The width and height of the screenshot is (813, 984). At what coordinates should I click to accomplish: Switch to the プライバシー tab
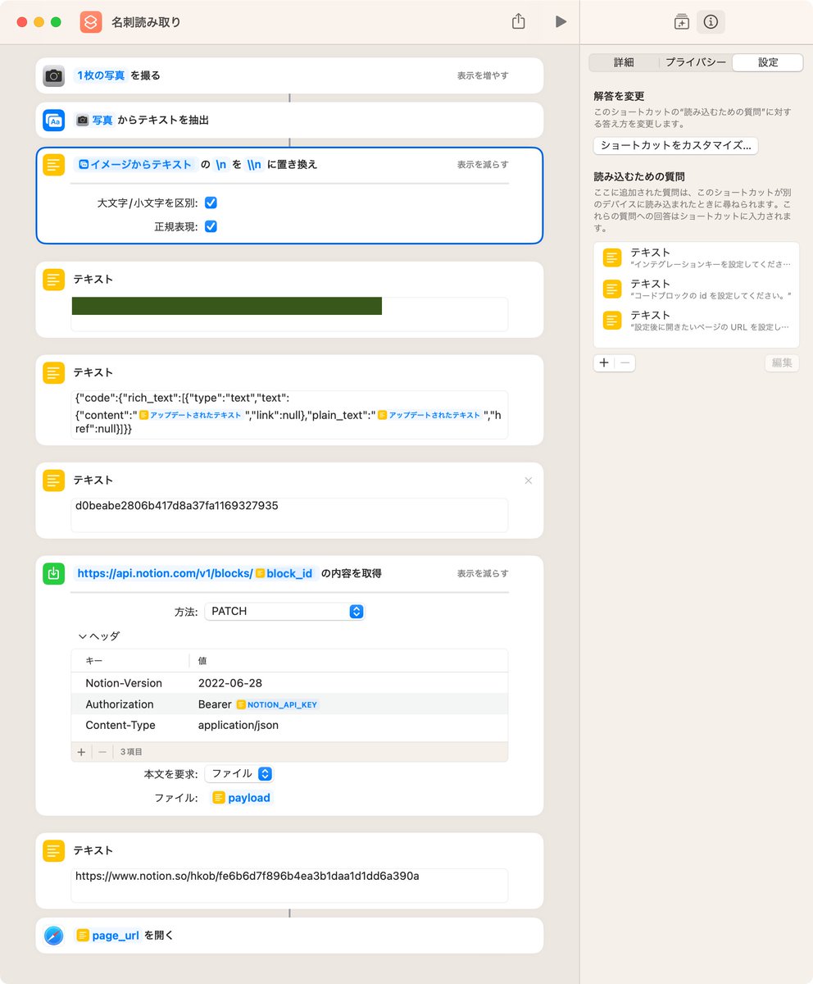pos(695,62)
